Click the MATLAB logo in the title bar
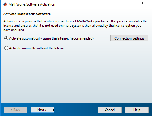This screenshot has width=152, height=116. click(5, 4)
